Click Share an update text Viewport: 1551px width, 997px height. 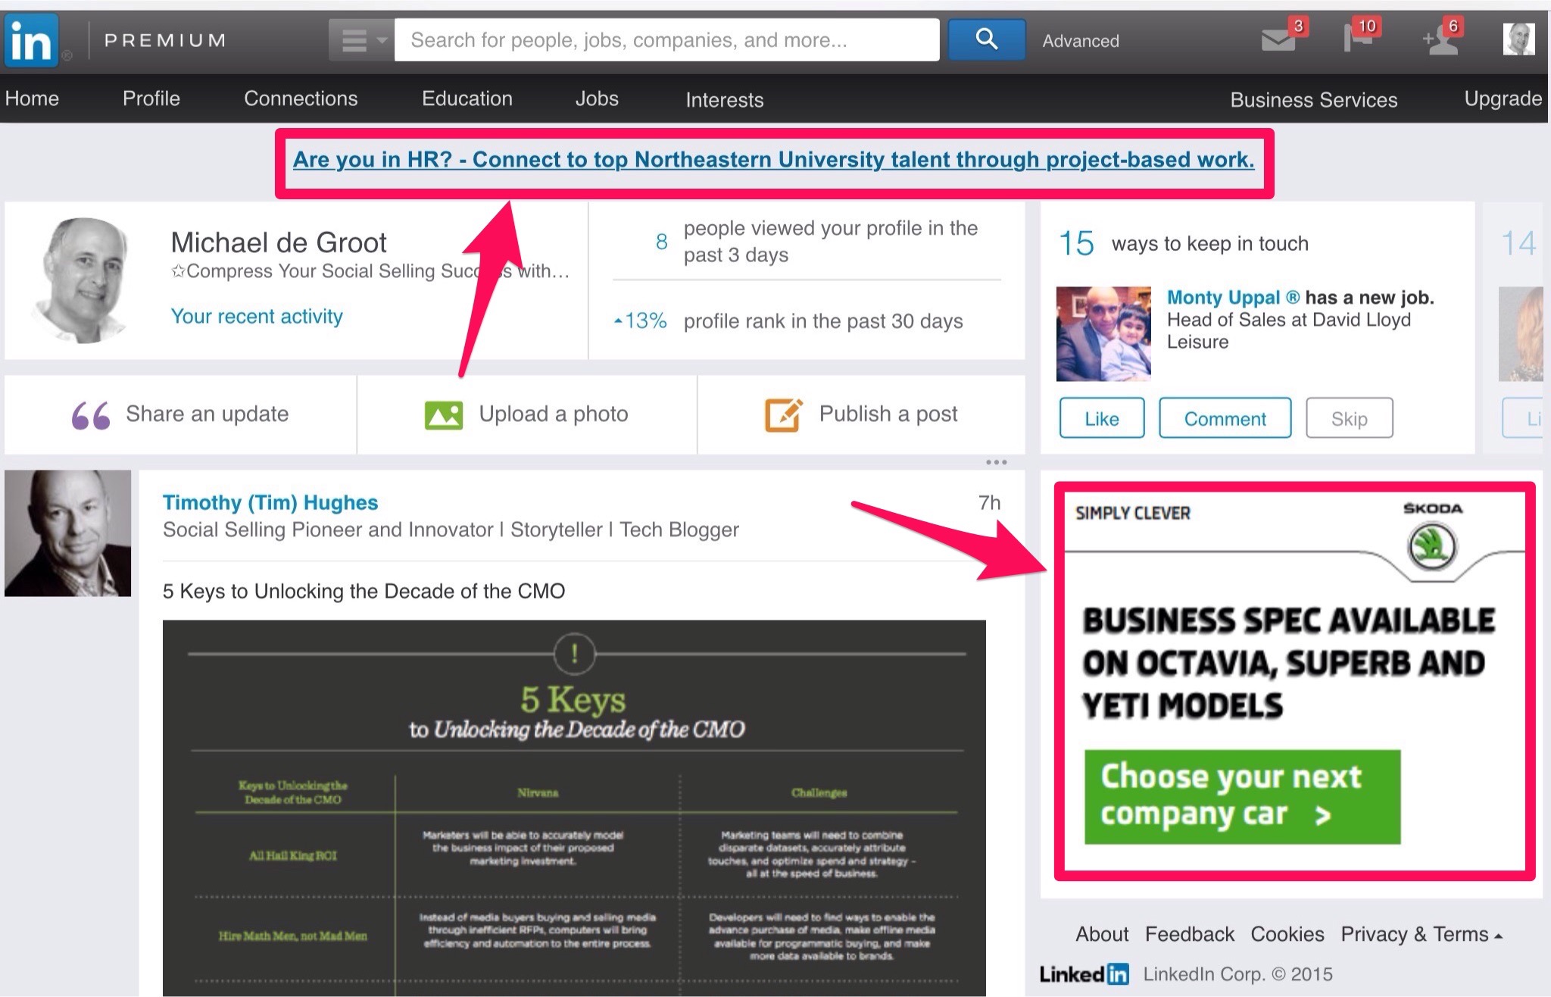(x=207, y=414)
